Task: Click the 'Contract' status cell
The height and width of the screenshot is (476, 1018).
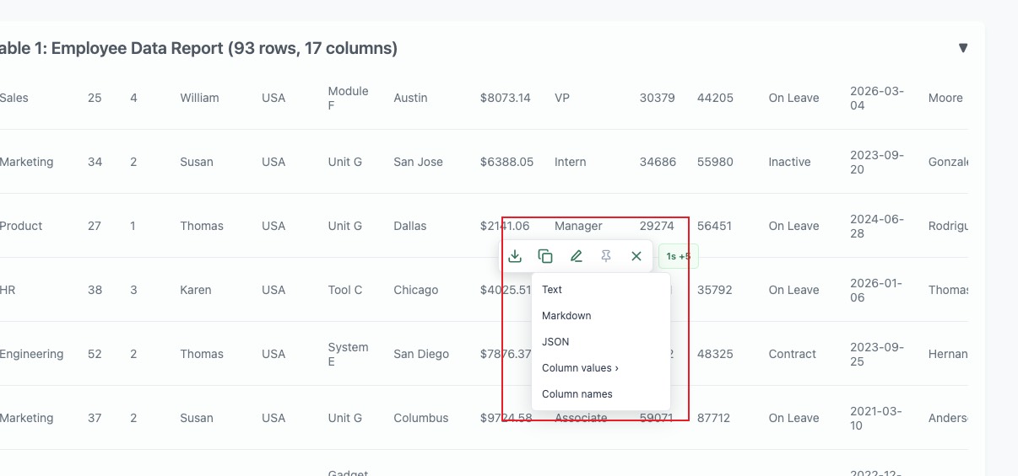Action: [x=793, y=354]
